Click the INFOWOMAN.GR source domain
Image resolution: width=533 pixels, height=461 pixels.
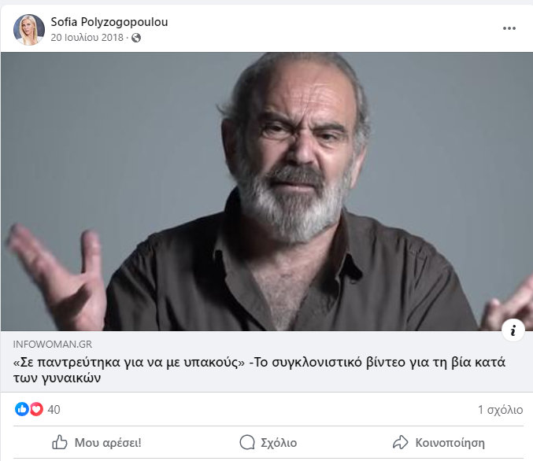(53, 344)
